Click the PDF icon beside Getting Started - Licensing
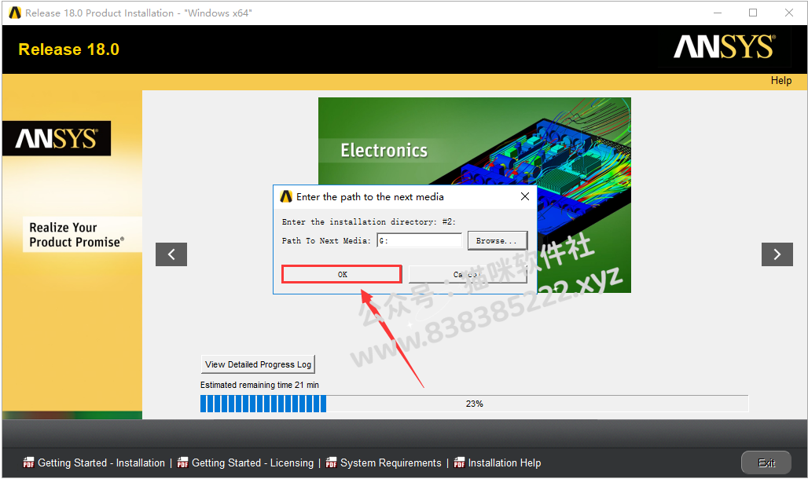This screenshot has width=808, height=479. tap(182, 463)
